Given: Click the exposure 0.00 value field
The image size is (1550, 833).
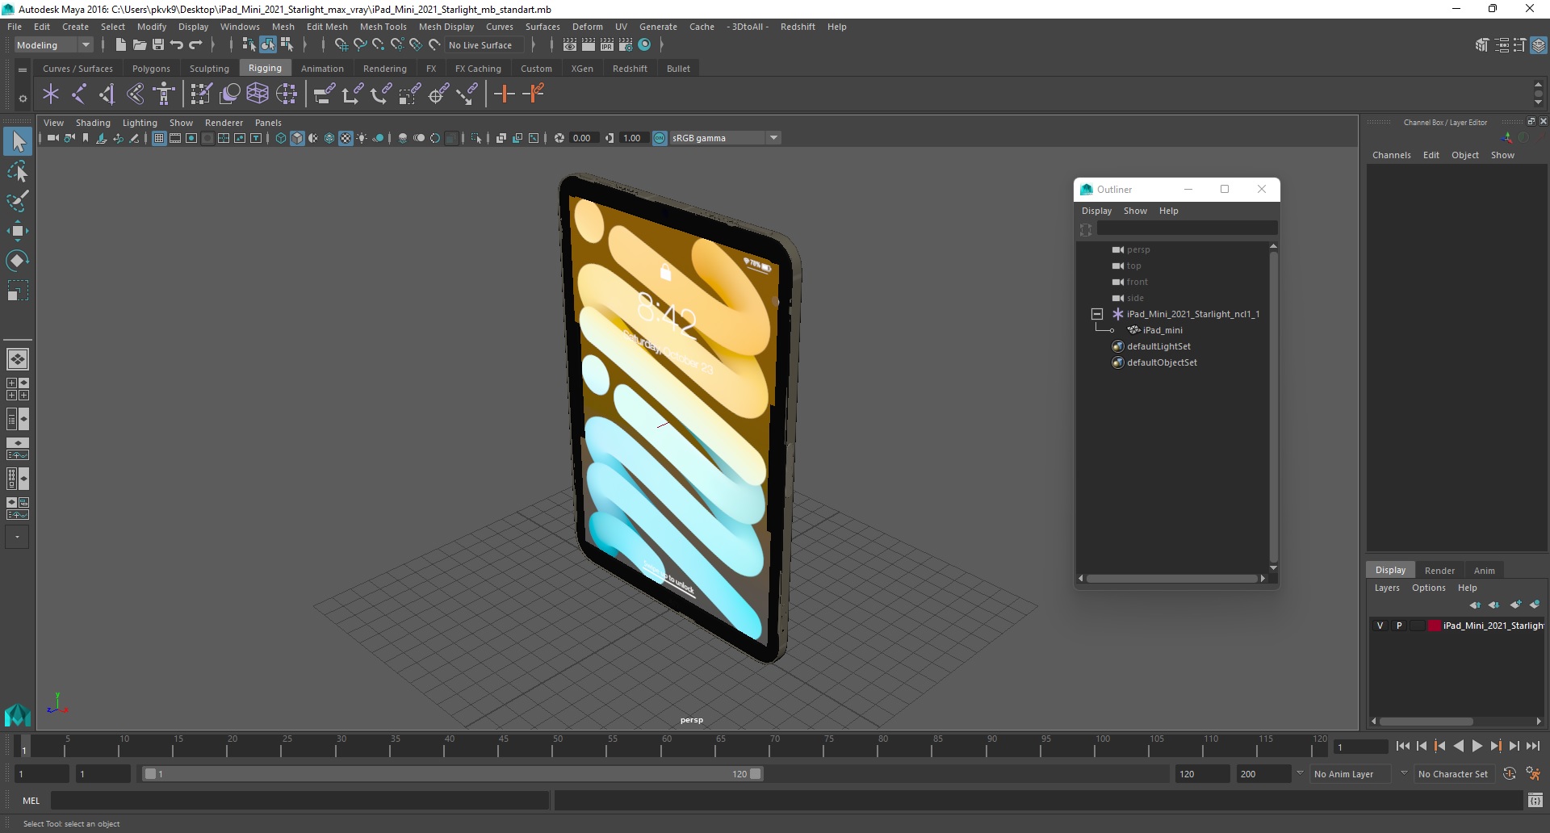Looking at the screenshot, I should click(583, 138).
